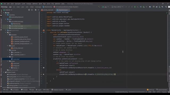Hide the Project panel with minus icon
Screen dimensions: 170x95
click(x=39, y=10)
